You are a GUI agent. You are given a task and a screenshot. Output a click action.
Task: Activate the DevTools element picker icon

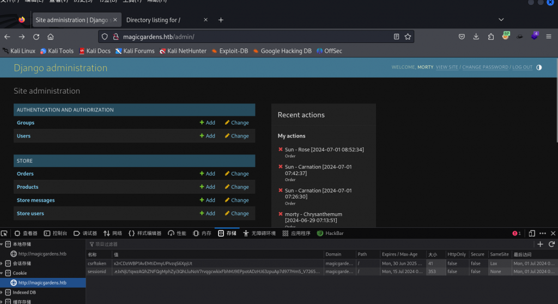pyautogui.click(x=5, y=233)
